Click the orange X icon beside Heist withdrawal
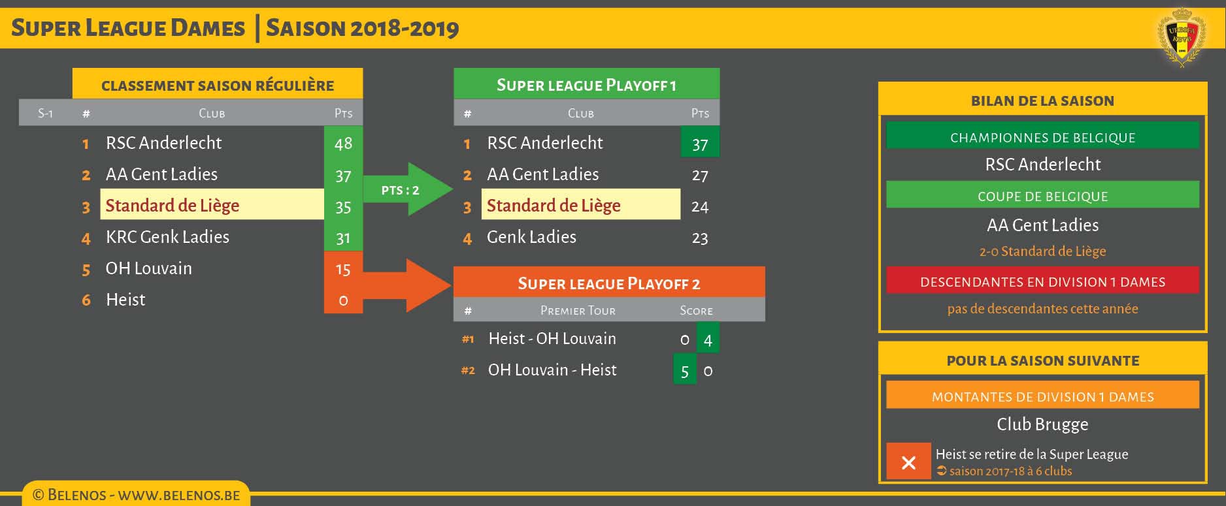 (908, 462)
